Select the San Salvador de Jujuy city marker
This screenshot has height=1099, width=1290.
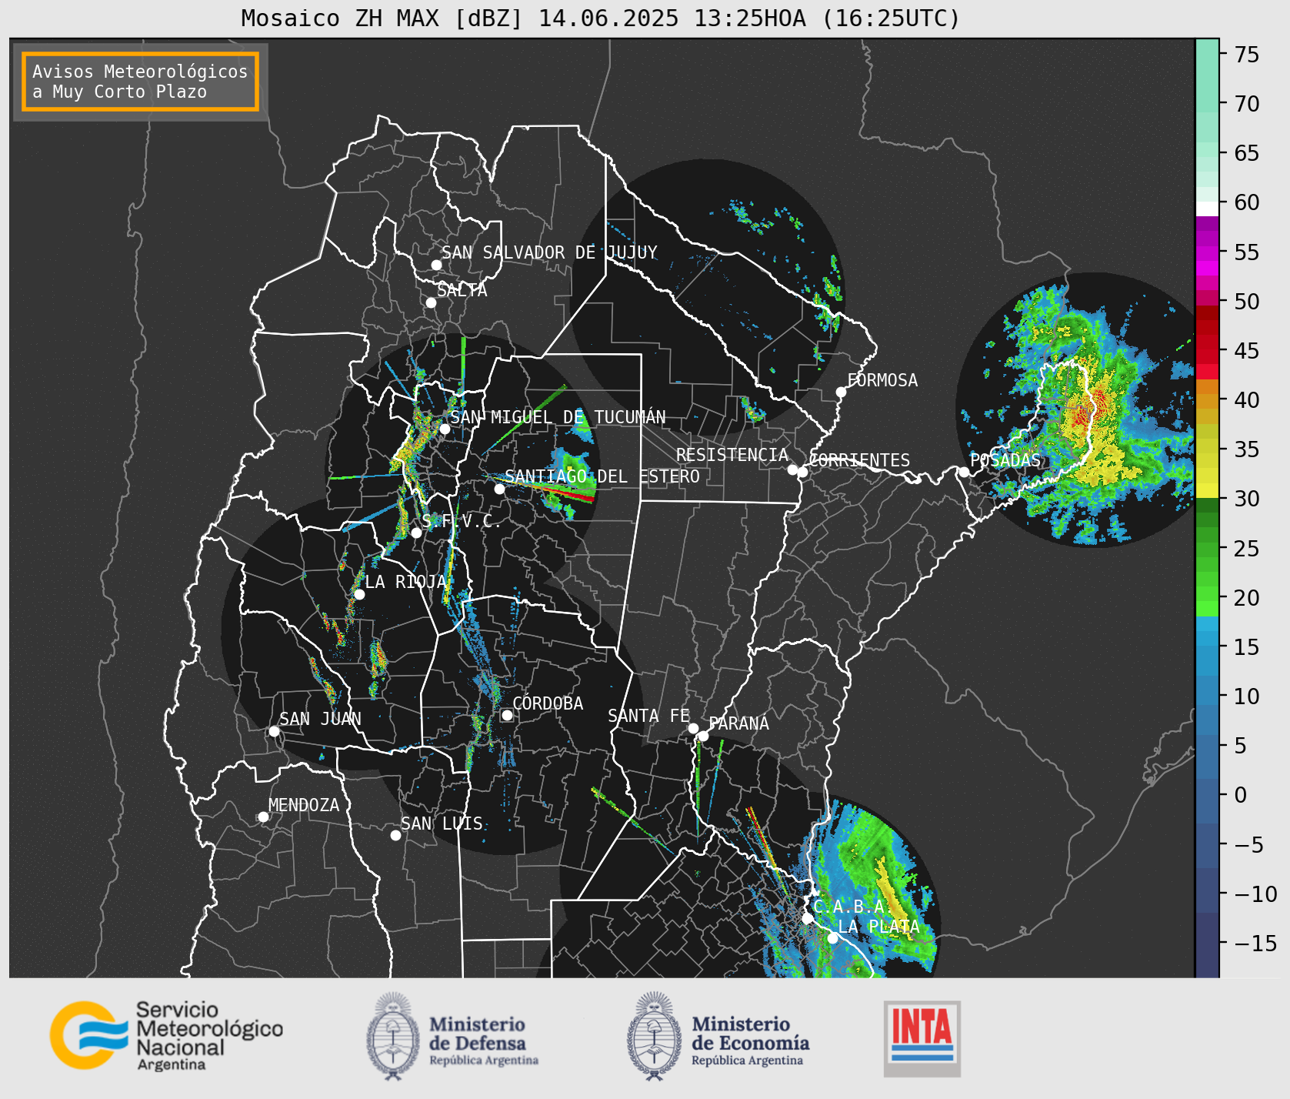436,265
